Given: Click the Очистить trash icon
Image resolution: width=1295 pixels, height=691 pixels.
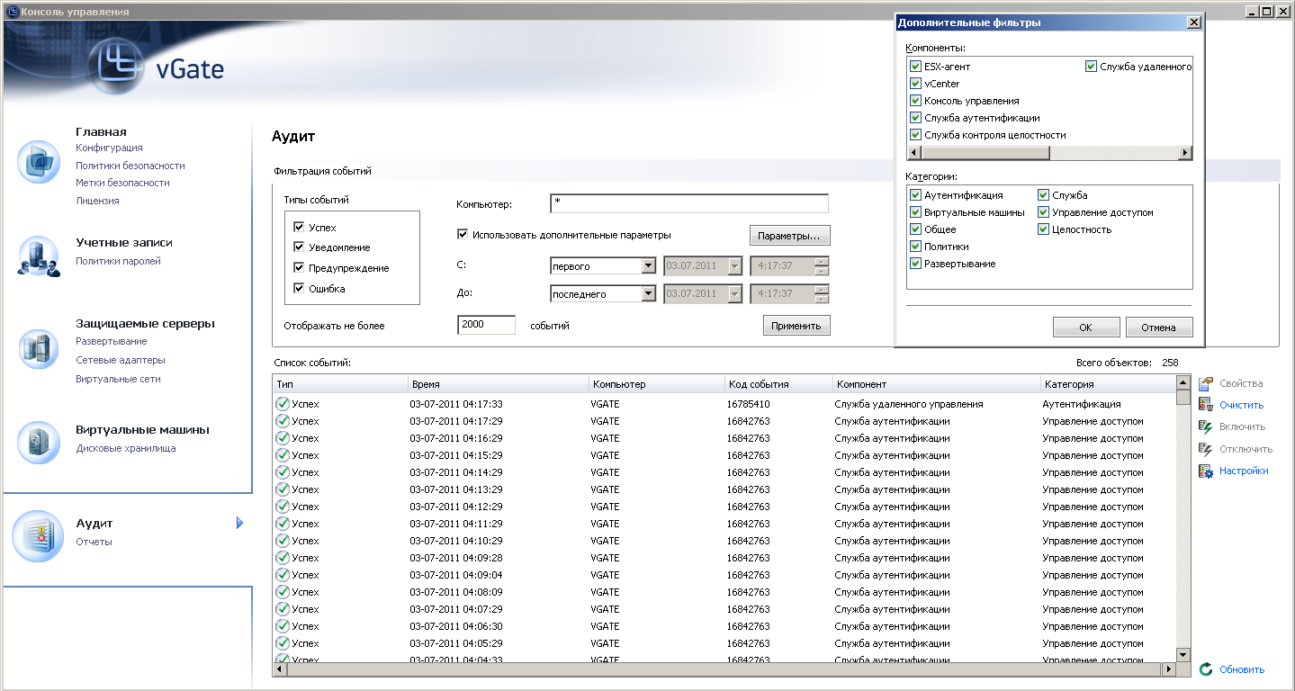Looking at the screenshot, I should tap(1206, 405).
